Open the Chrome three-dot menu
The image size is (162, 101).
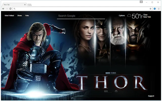tap(159, 9)
